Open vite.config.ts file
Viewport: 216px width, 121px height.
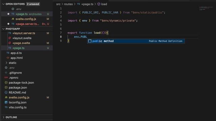click(18, 107)
